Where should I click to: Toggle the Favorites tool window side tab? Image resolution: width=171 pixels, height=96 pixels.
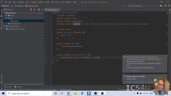point(2,79)
